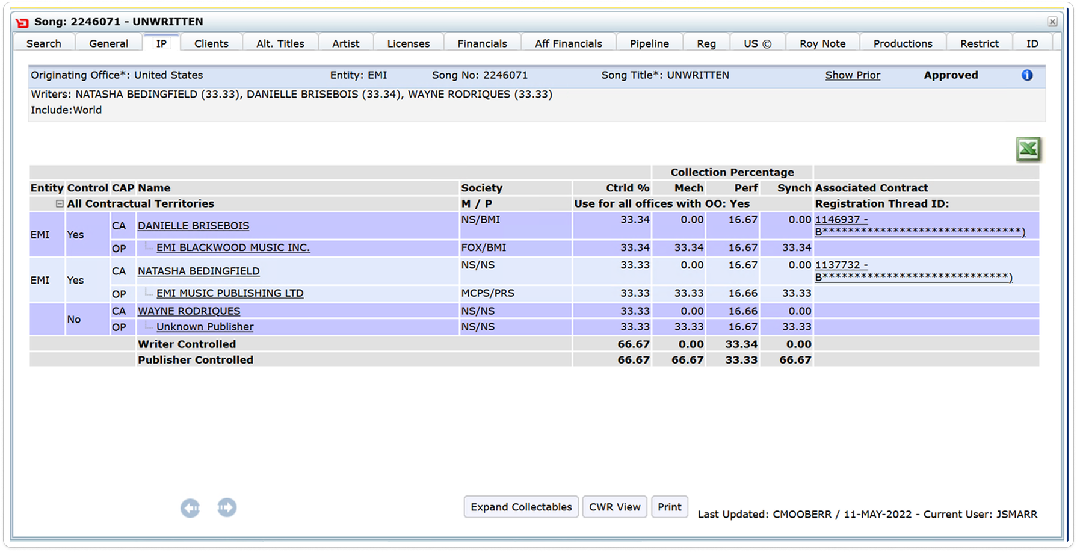
Task: Select the Reg tab
Action: click(706, 43)
